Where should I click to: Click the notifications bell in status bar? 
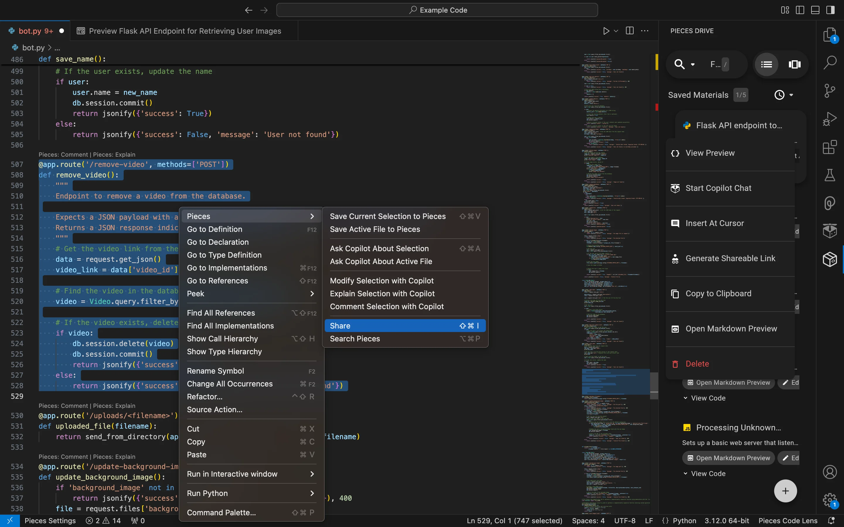pyautogui.click(x=831, y=520)
